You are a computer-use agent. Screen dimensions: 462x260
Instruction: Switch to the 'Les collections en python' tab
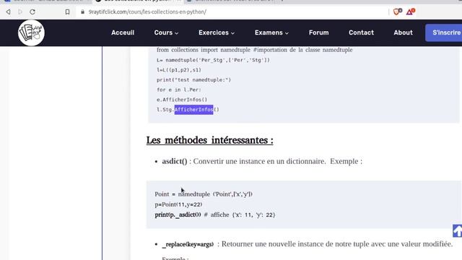[x=138, y=1]
